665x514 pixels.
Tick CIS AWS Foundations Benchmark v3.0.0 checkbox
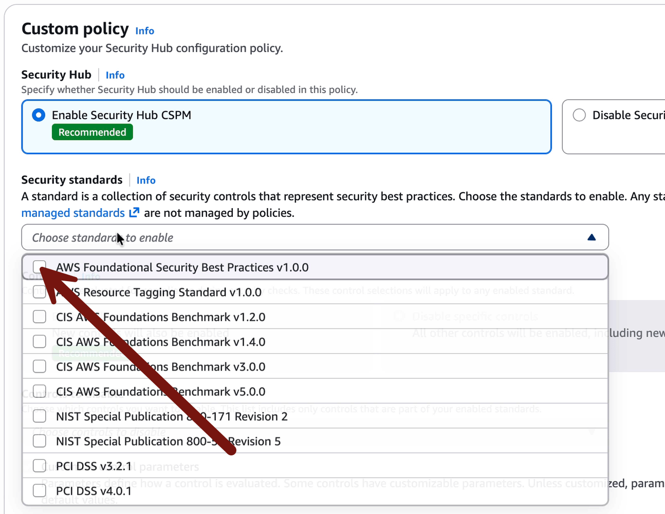pos(40,366)
